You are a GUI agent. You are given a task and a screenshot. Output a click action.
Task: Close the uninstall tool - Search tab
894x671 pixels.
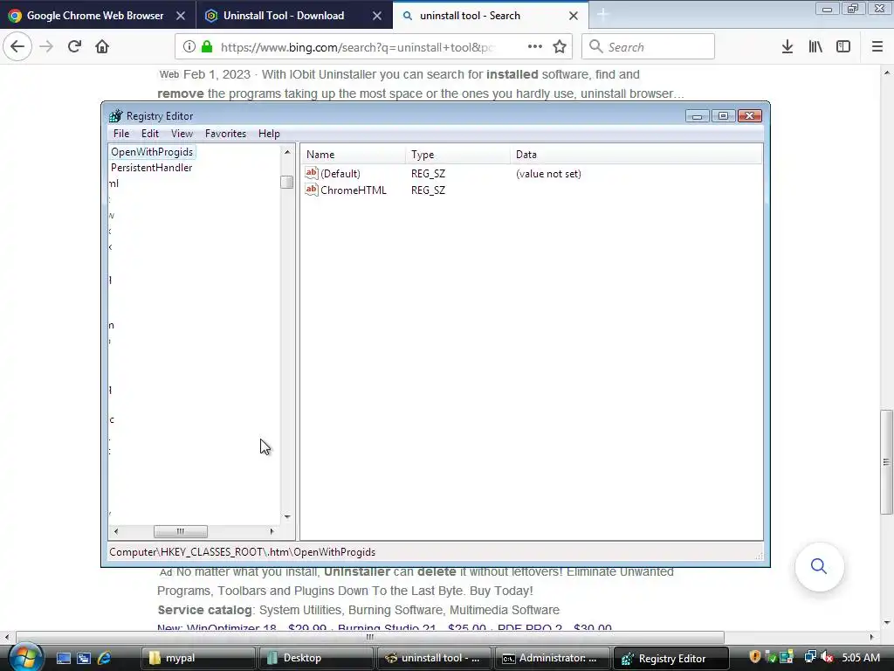tap(574, 16)
